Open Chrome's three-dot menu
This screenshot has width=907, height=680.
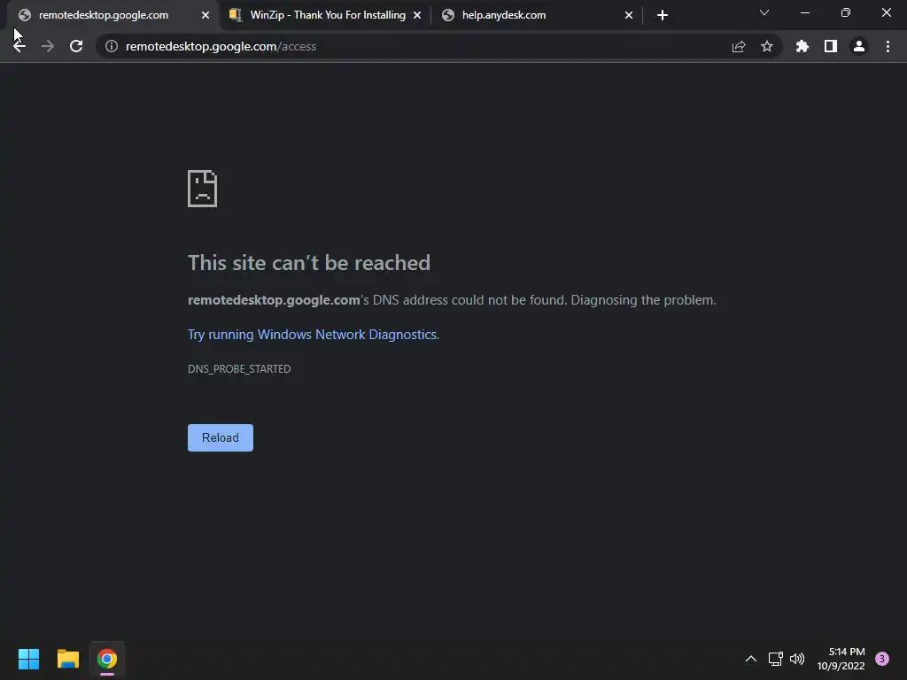click(888, 46)
